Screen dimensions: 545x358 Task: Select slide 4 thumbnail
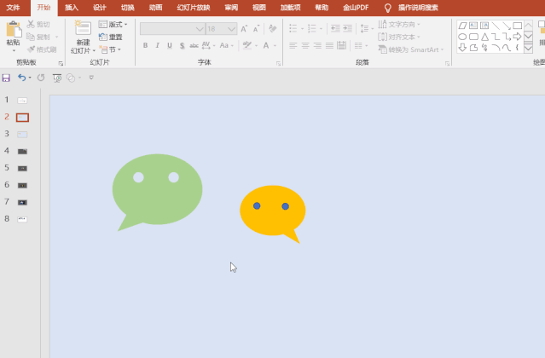(22, 152)
